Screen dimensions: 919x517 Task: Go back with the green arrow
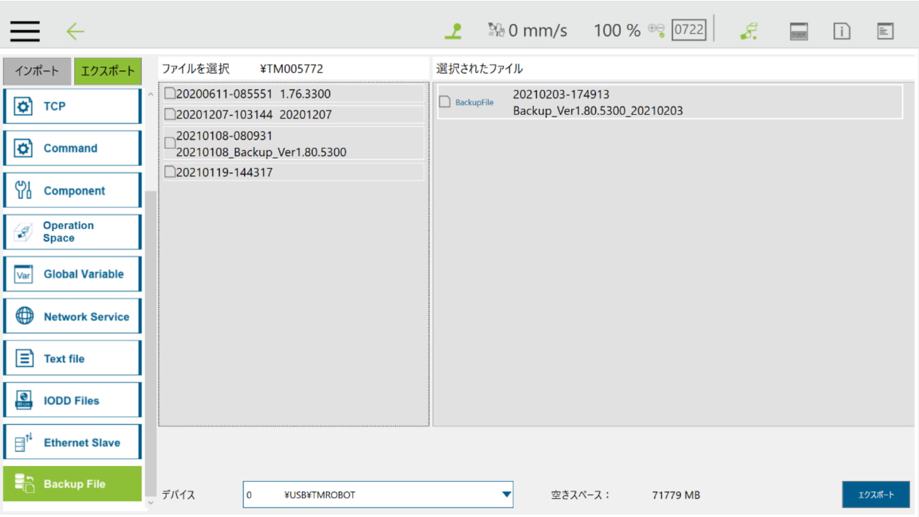tap(75, 31)
